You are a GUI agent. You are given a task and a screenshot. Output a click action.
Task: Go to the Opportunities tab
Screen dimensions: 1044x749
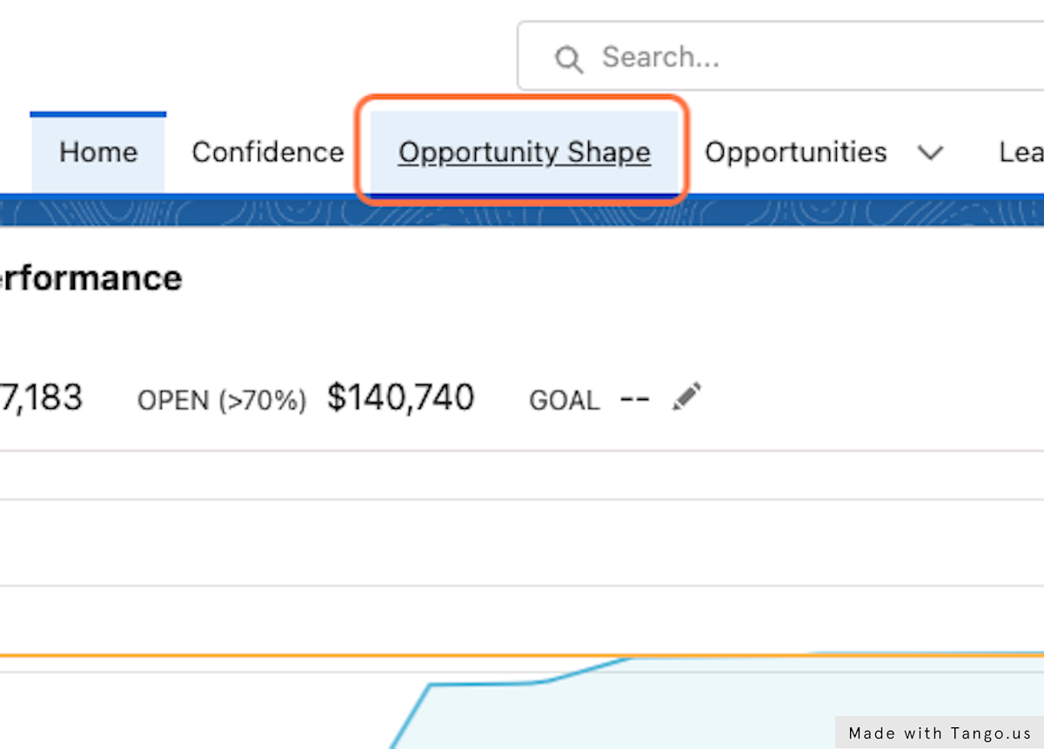click(x=795, y=152)
